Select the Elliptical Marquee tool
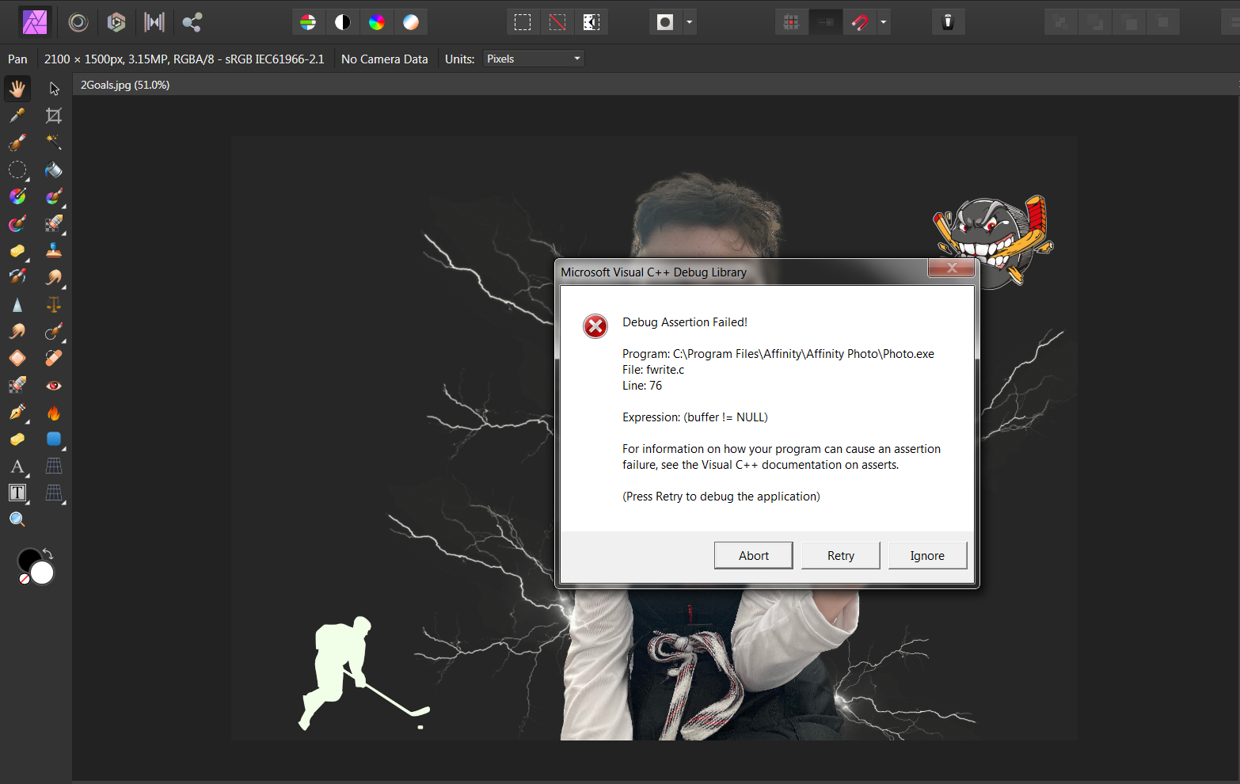 click(x=17, y=169)
